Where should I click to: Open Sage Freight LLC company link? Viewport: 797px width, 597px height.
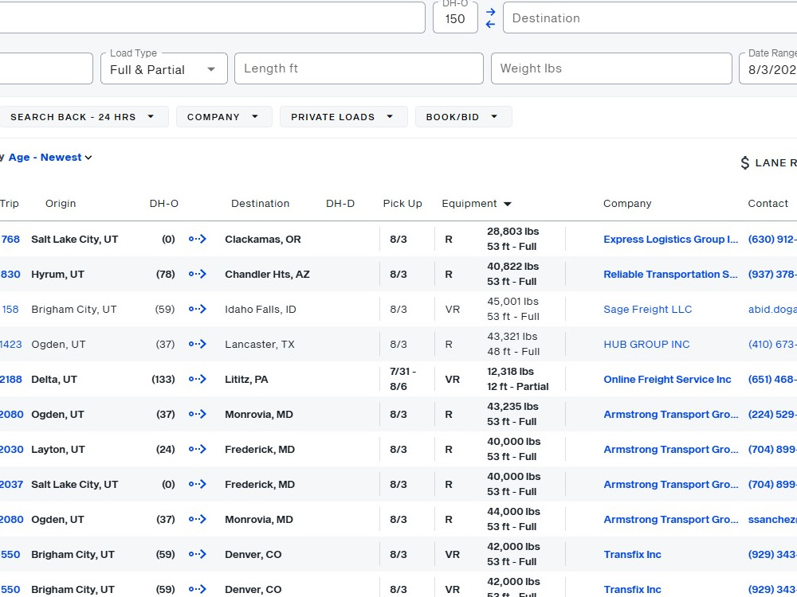tap(647, 309)
